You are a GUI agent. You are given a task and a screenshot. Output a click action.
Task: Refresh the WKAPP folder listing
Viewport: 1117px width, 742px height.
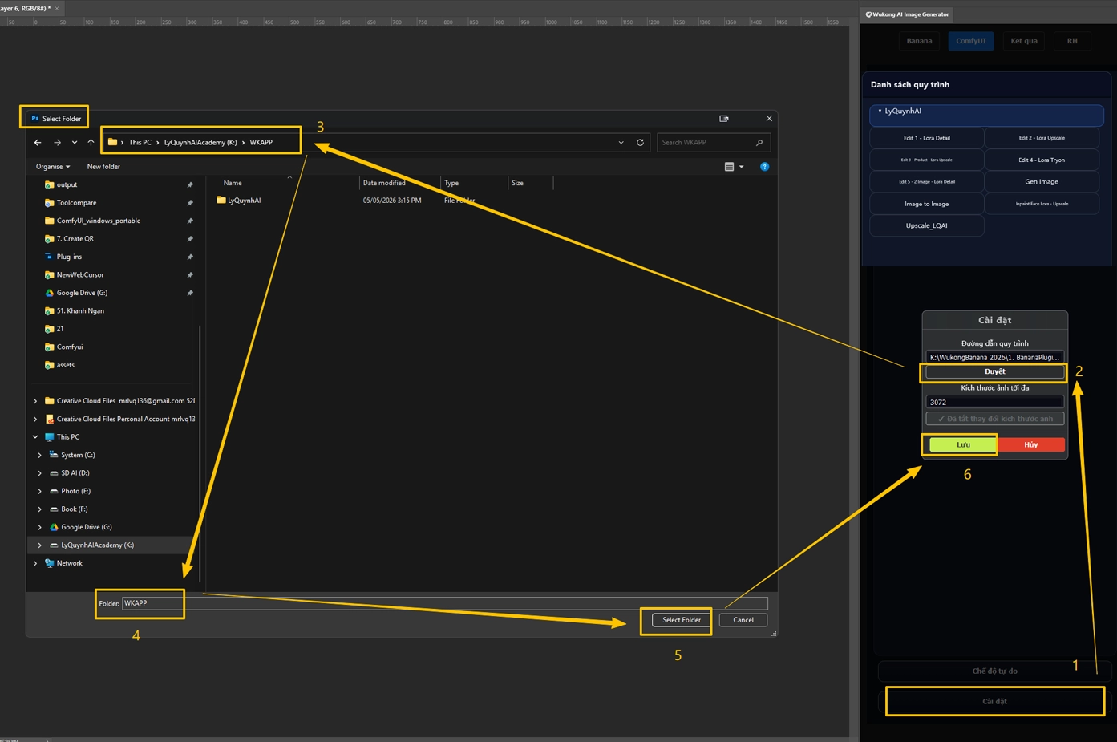(640, 143)
